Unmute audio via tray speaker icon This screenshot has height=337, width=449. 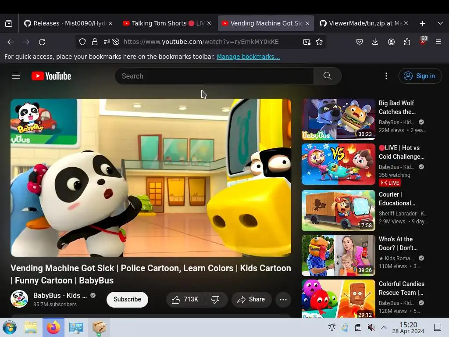(371, 327)
